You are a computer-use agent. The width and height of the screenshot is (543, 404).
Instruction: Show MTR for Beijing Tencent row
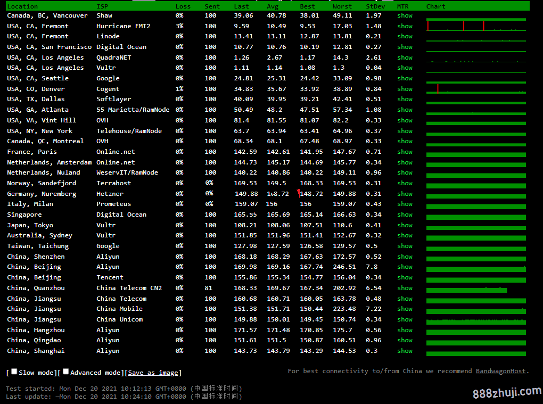click(x=405, y=278)
